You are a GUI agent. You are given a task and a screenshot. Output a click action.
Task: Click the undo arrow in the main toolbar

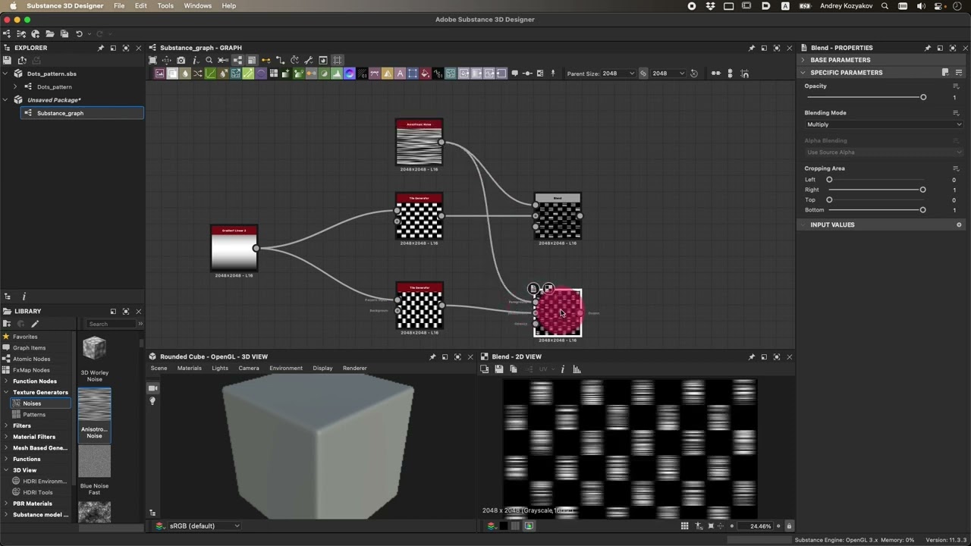[79, 33]
